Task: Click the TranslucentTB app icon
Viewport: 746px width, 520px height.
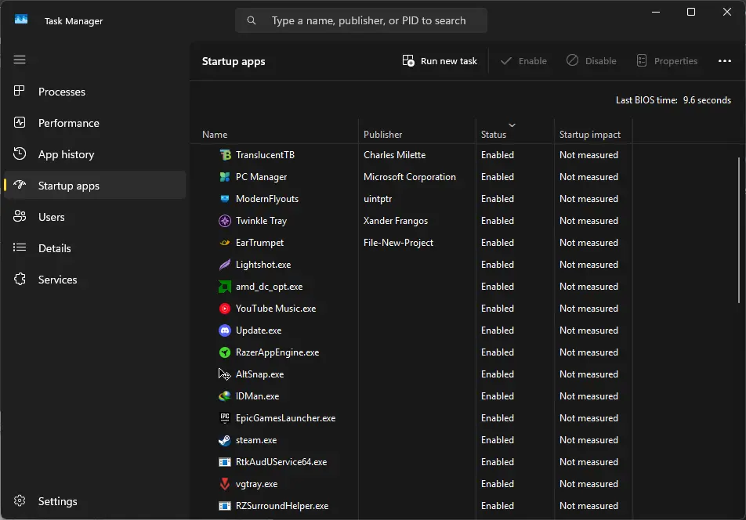Action: 225,155
